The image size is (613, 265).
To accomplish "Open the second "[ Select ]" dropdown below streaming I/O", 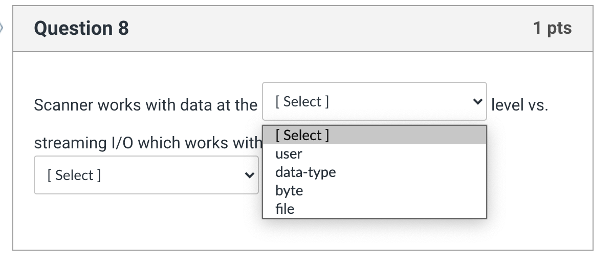I will pyautogui.click(x=146, y=175).
